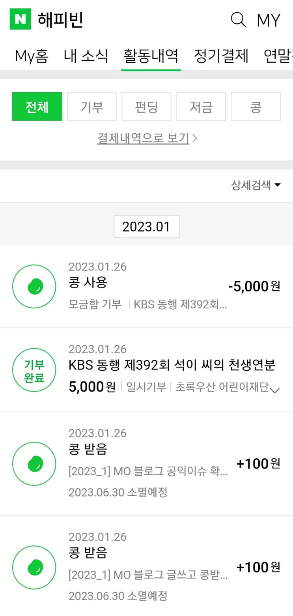Switch to the My홈 tab
This screenshot has width=293, height=616.
pyautogui.click(x=32, y=56)
